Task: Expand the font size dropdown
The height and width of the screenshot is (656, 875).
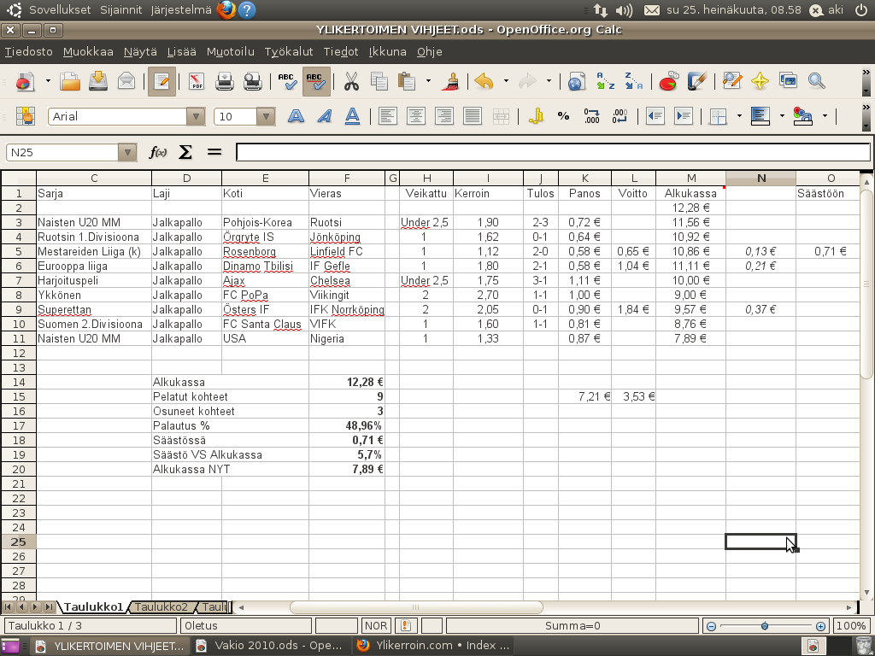Action: [266, 116]
